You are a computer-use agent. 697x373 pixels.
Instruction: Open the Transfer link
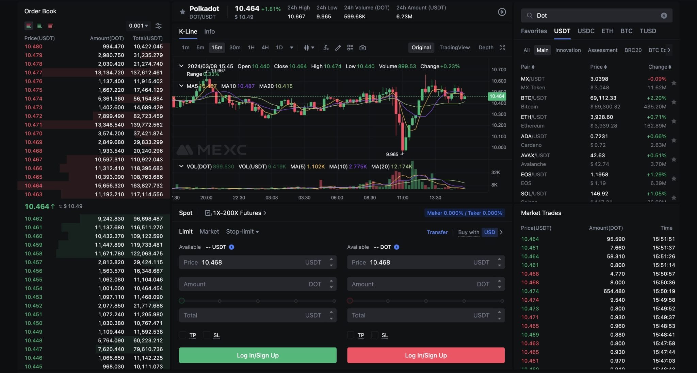(x=437, y=232)
